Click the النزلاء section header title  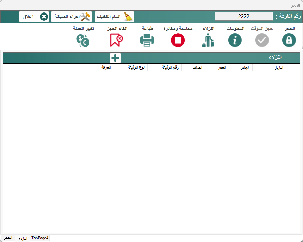(x=275, y=57)
